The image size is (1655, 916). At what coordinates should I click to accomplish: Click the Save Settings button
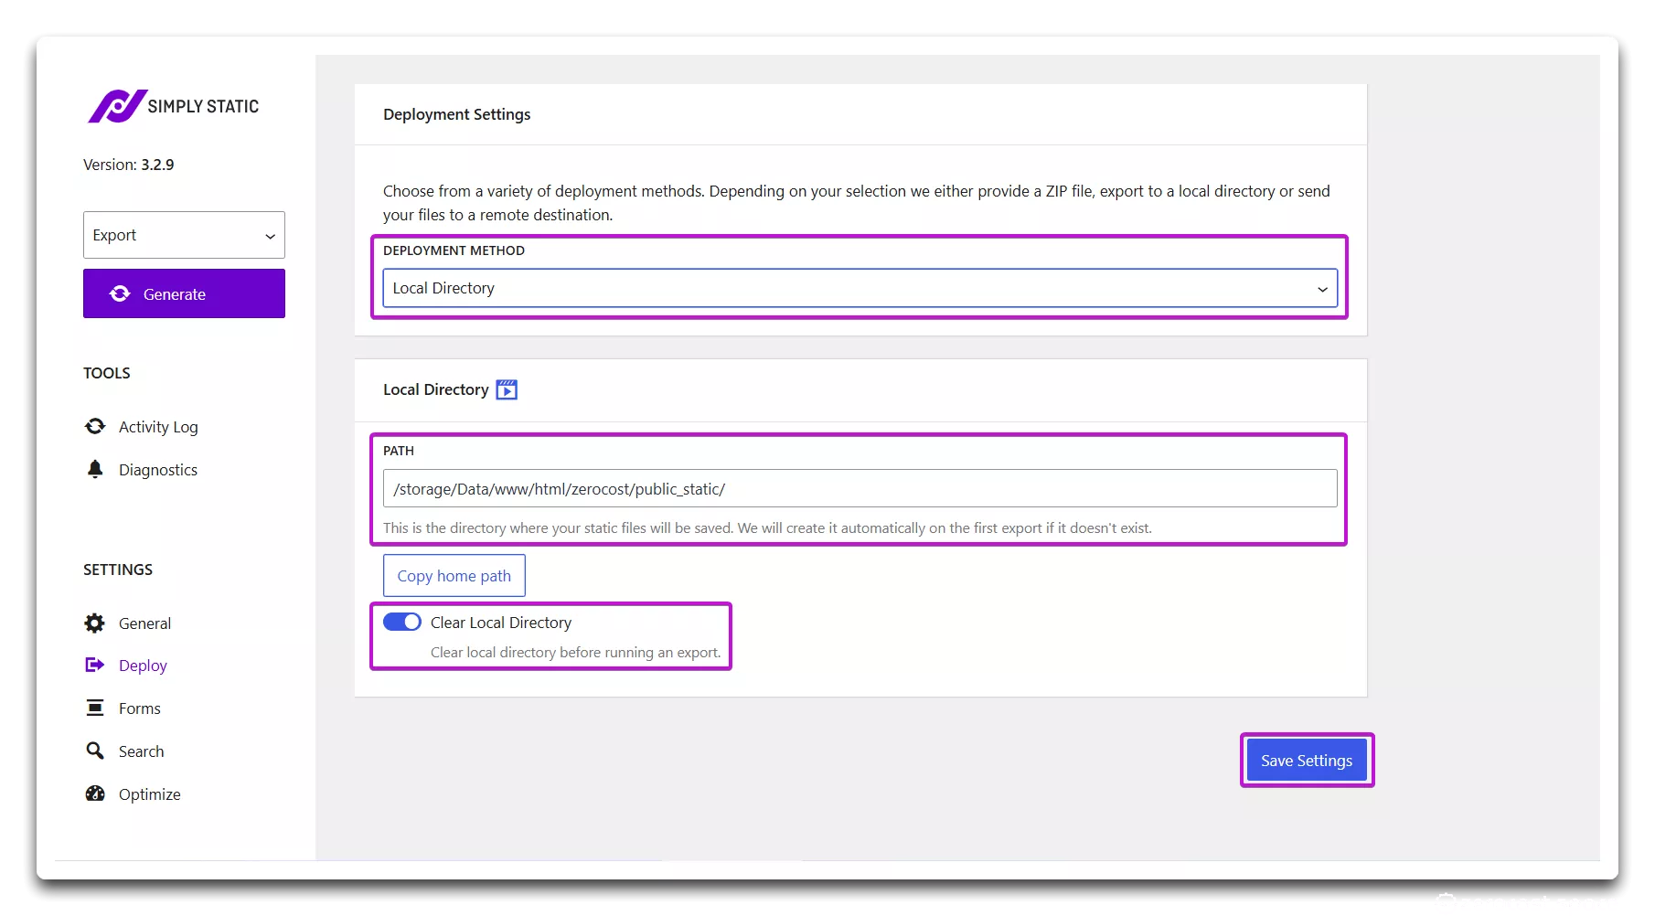(1307, 760)
